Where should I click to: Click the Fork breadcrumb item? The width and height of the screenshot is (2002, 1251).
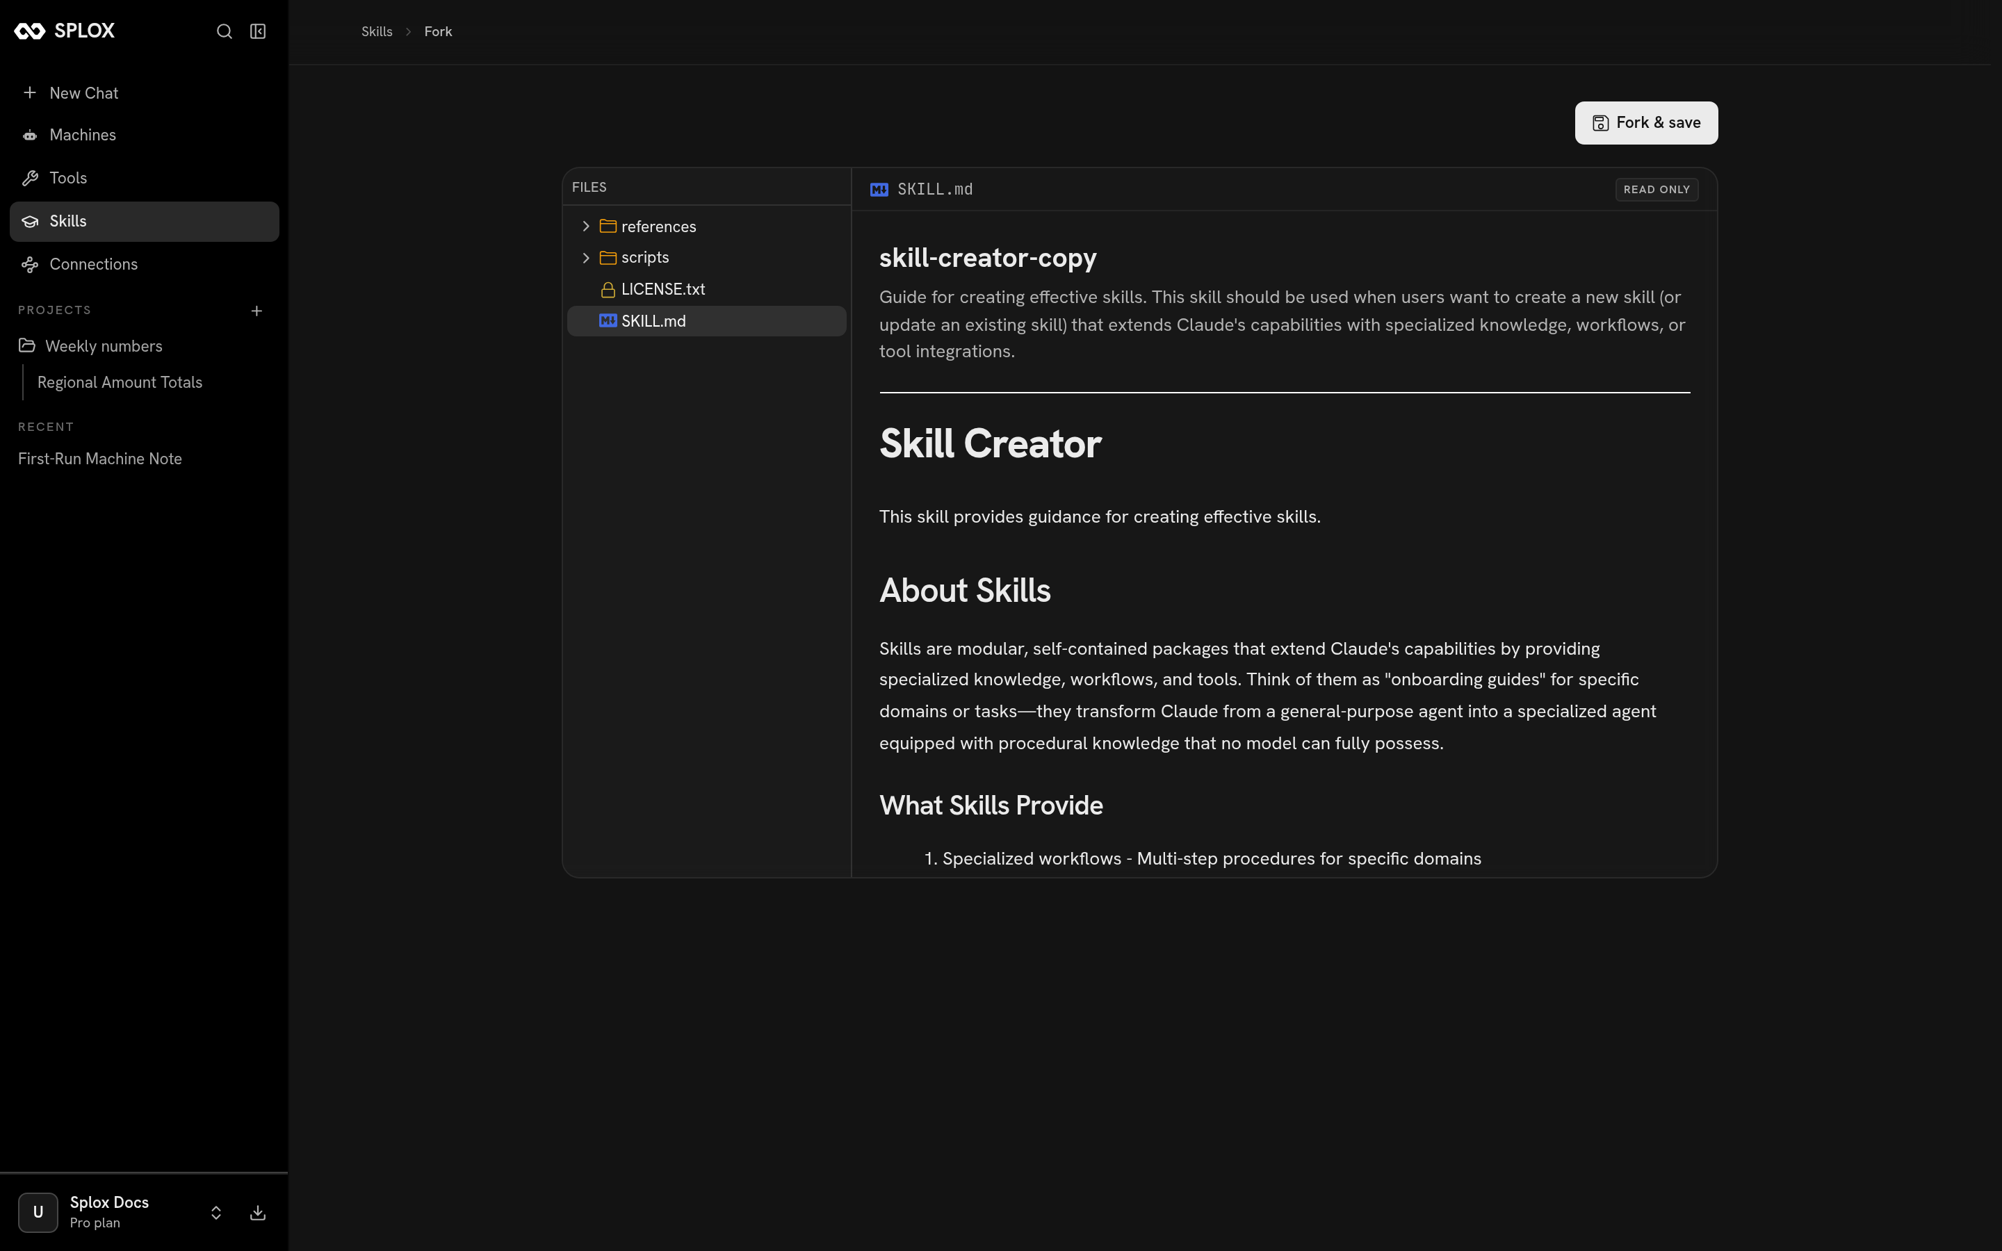pos(439,31)
